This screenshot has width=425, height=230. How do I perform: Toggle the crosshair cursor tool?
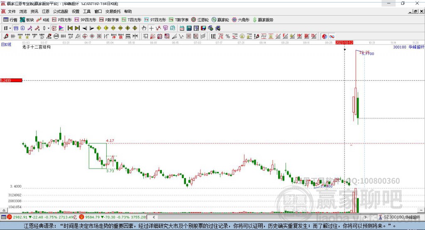tap(151, 28)
